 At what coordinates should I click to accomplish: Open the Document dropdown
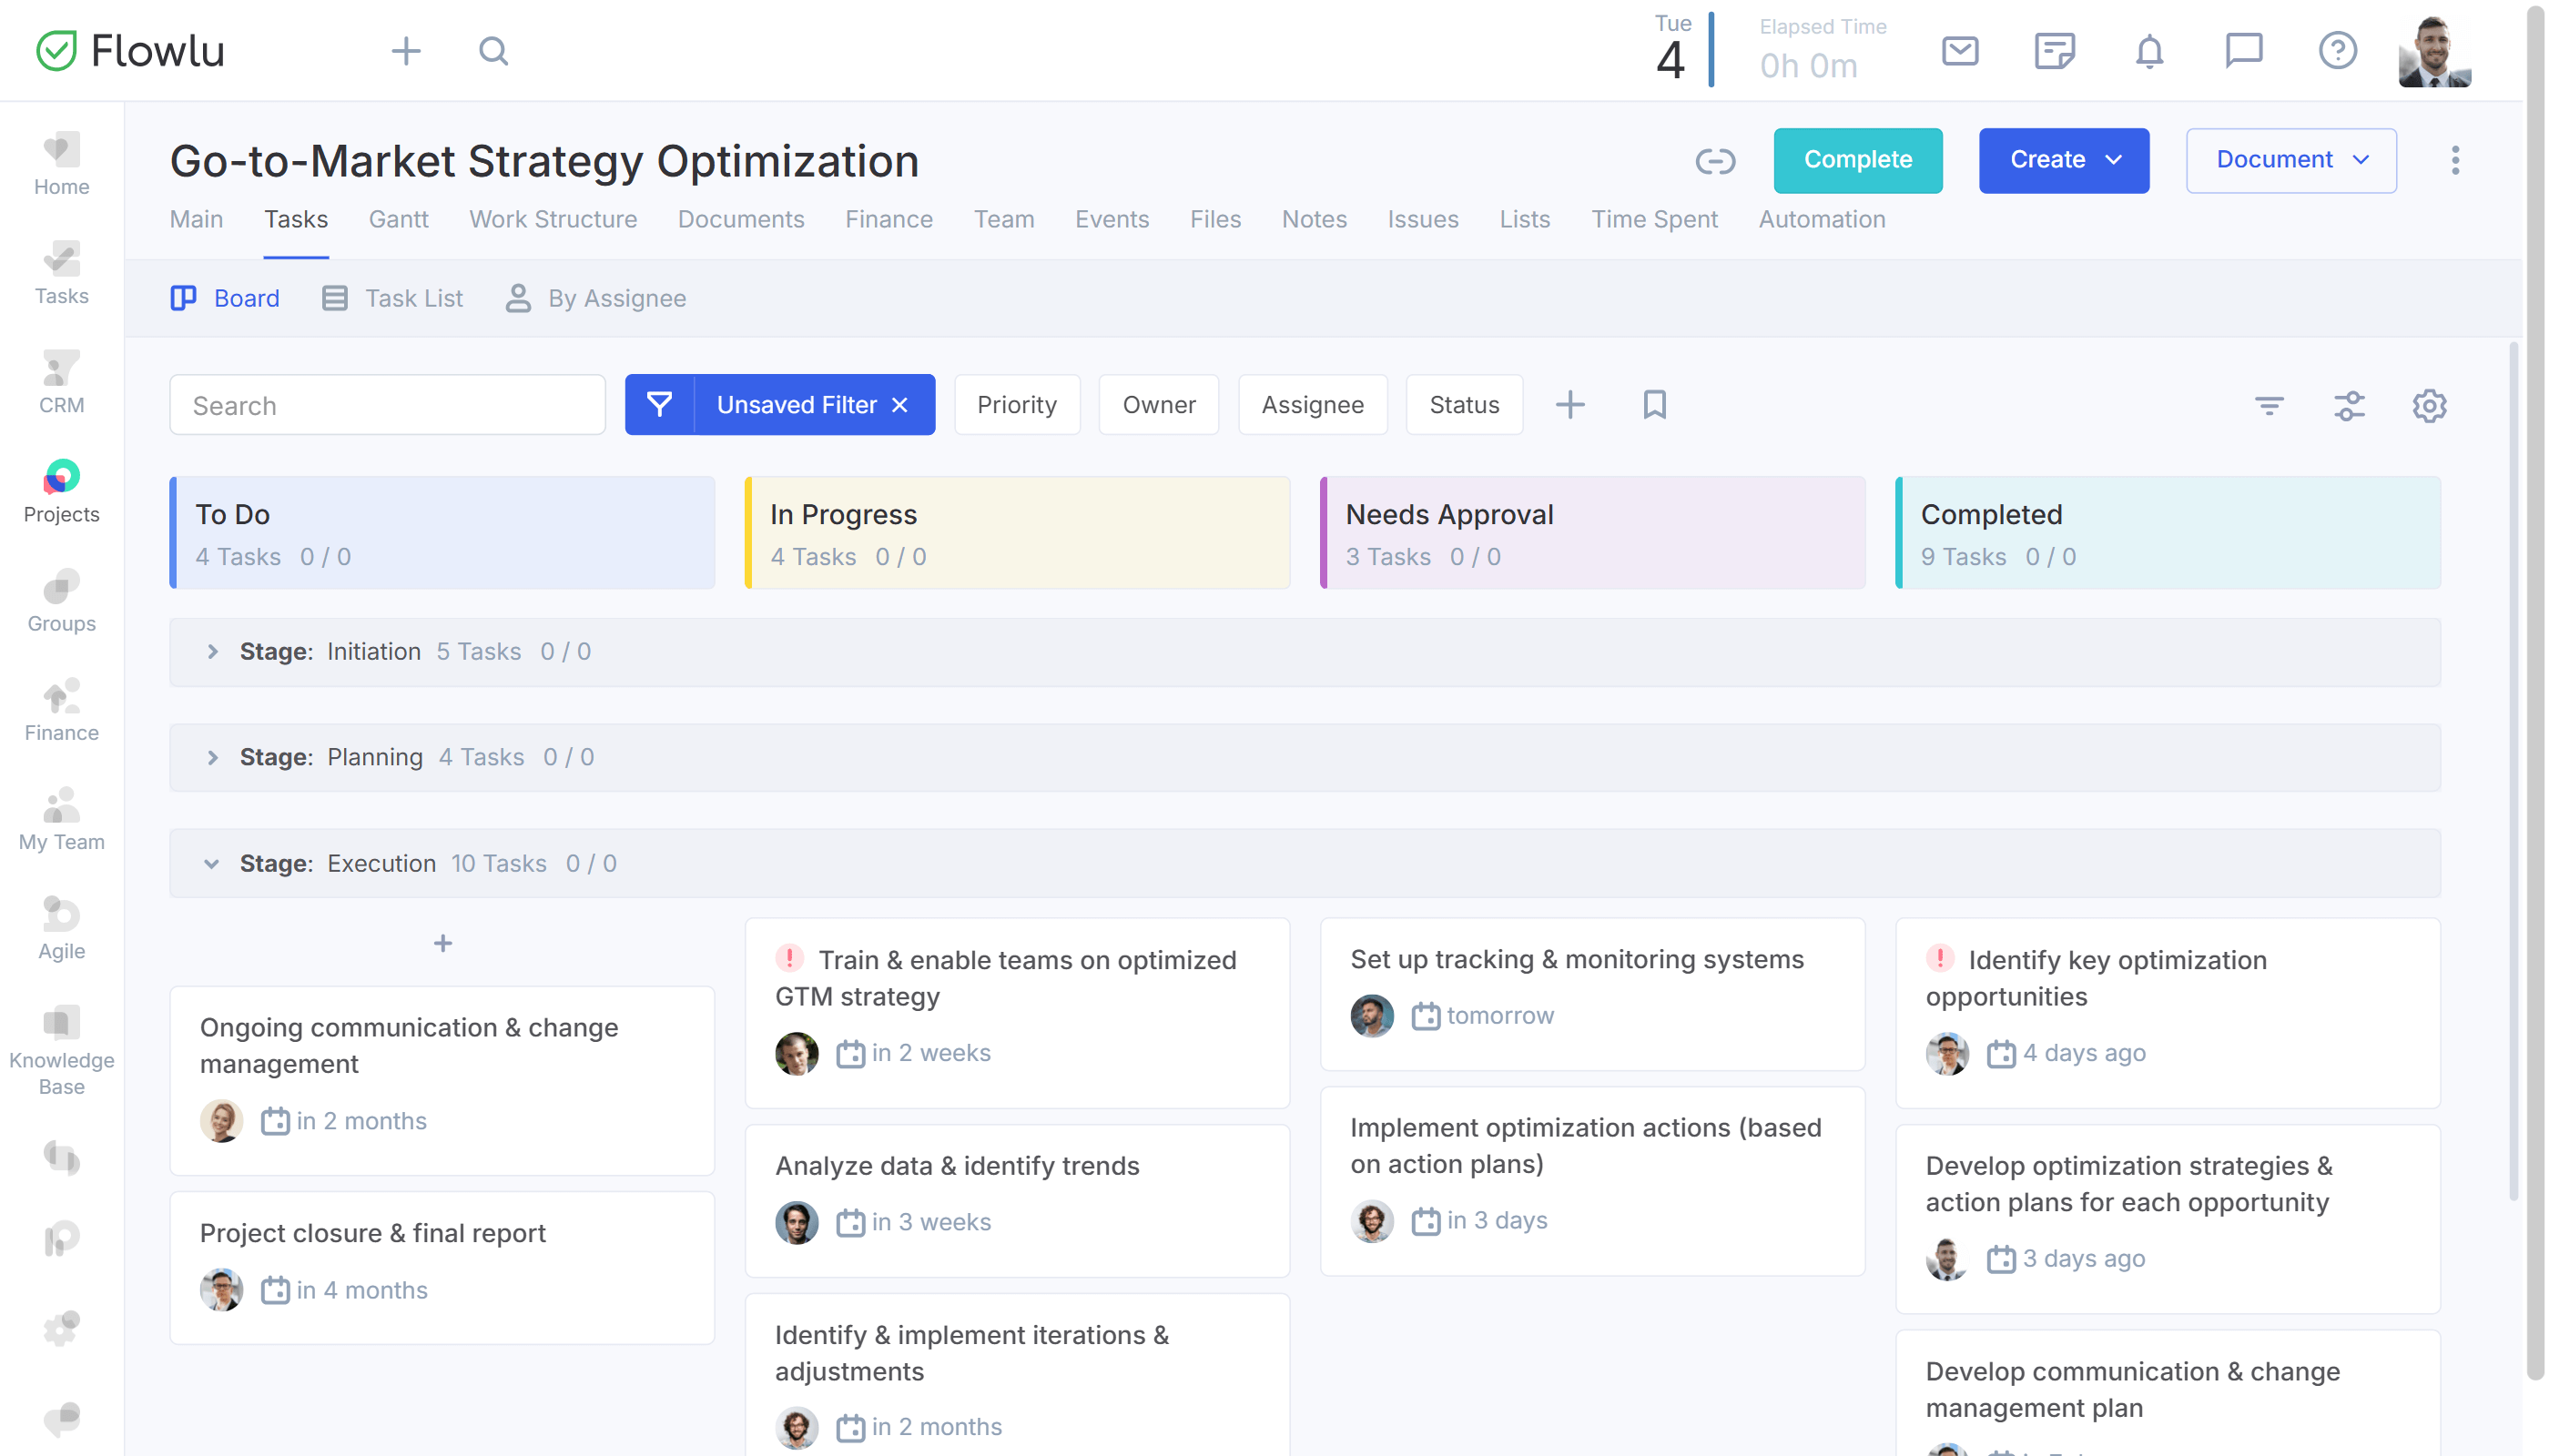[x=2290, y=160]
